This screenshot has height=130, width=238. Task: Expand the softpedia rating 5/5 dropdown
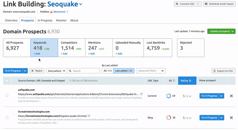[x=187, y=96]
